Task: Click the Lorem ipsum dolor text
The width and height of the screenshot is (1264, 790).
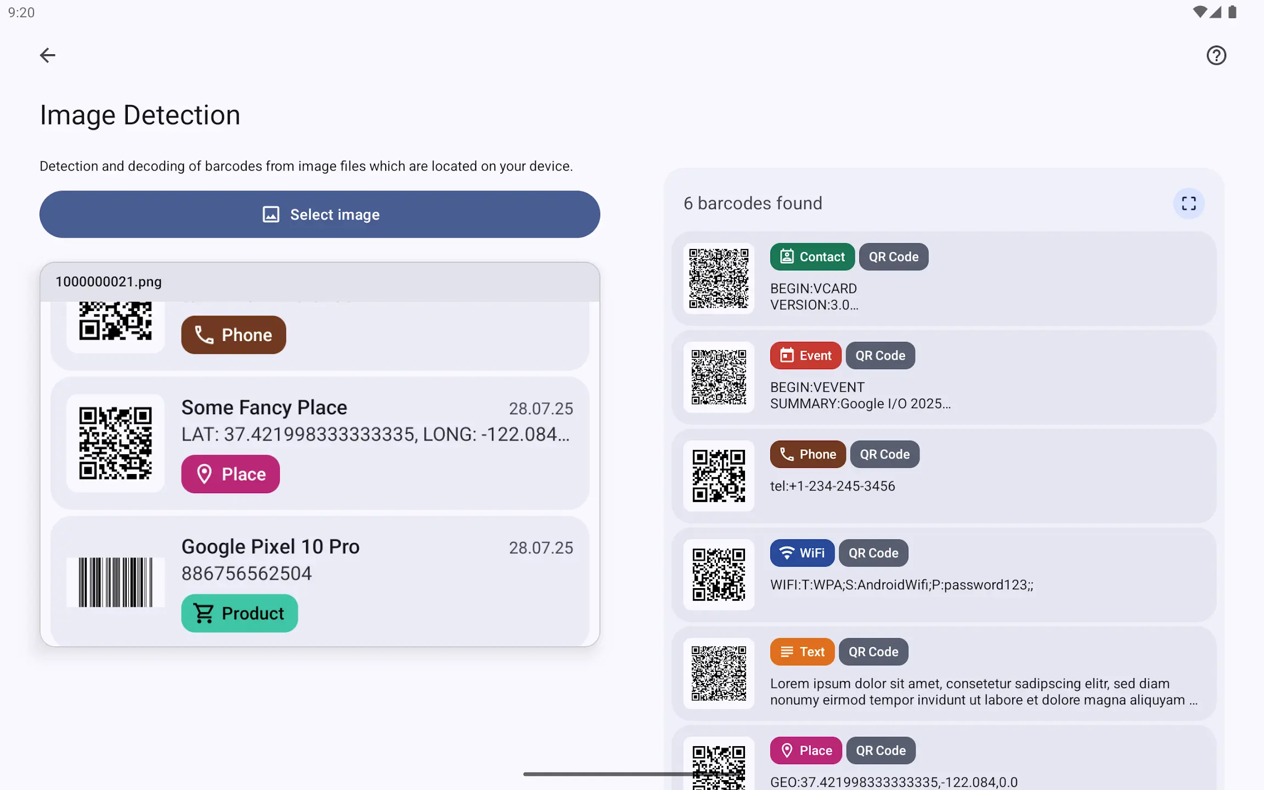Action: point(984,692)
